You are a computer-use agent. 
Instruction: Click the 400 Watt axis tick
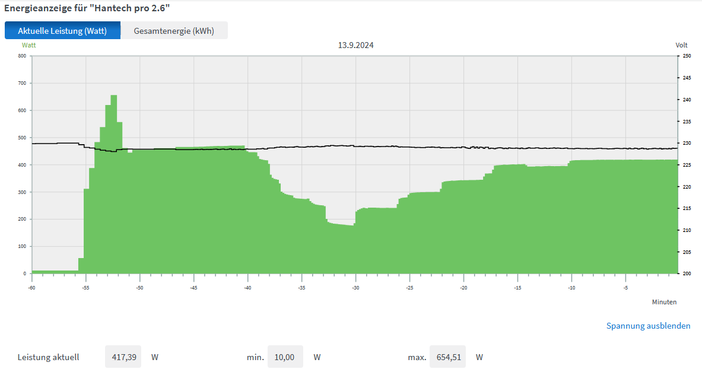click(22, 165)
